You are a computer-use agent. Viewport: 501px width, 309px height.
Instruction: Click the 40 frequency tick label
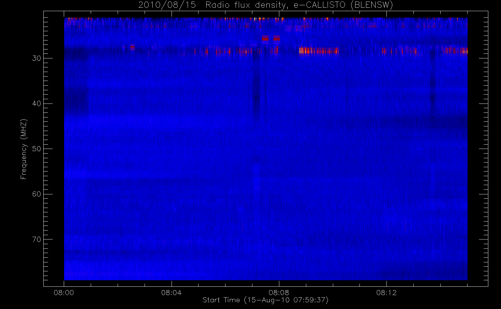tap(37, 104)
